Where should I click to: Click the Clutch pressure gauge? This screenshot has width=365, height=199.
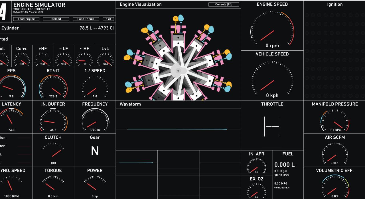pos(53,153)
